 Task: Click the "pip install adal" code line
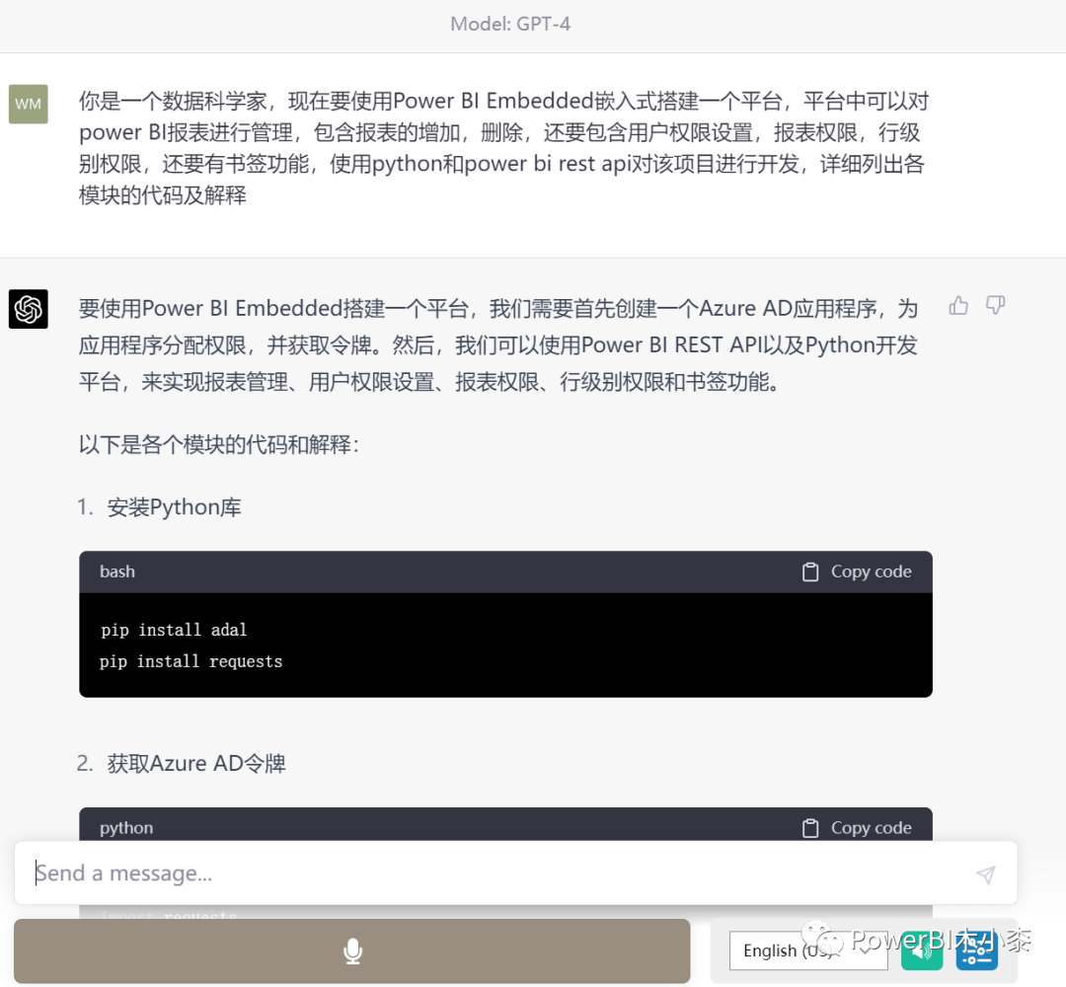pyautogui.click(x=174, y=630)
